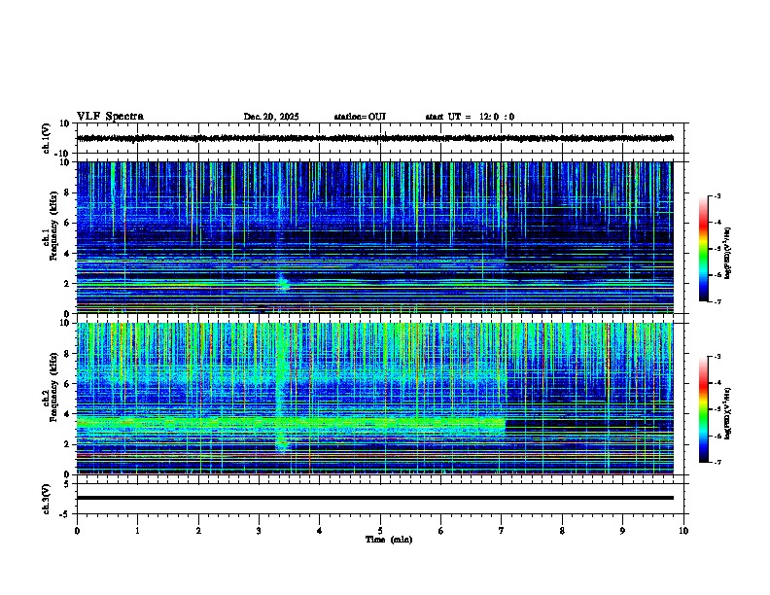This screenshot has width=770, height=595.
Task: Click the ch.1 spectrogram color scale bar
Action: (704, 249)
